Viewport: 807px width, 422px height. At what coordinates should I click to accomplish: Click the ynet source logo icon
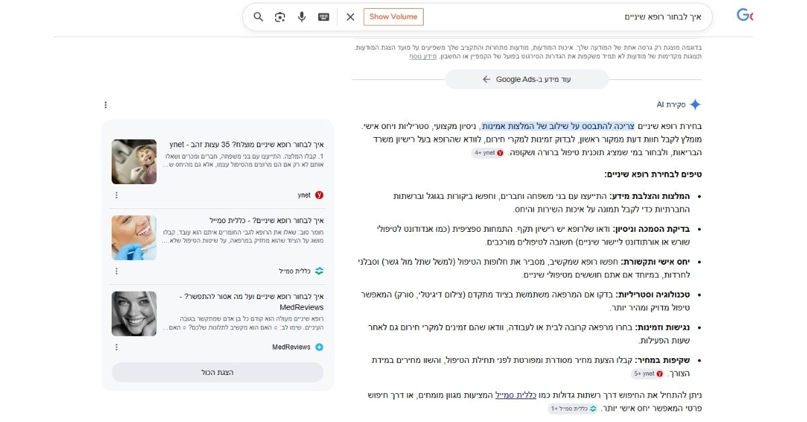tap(319, 195)
